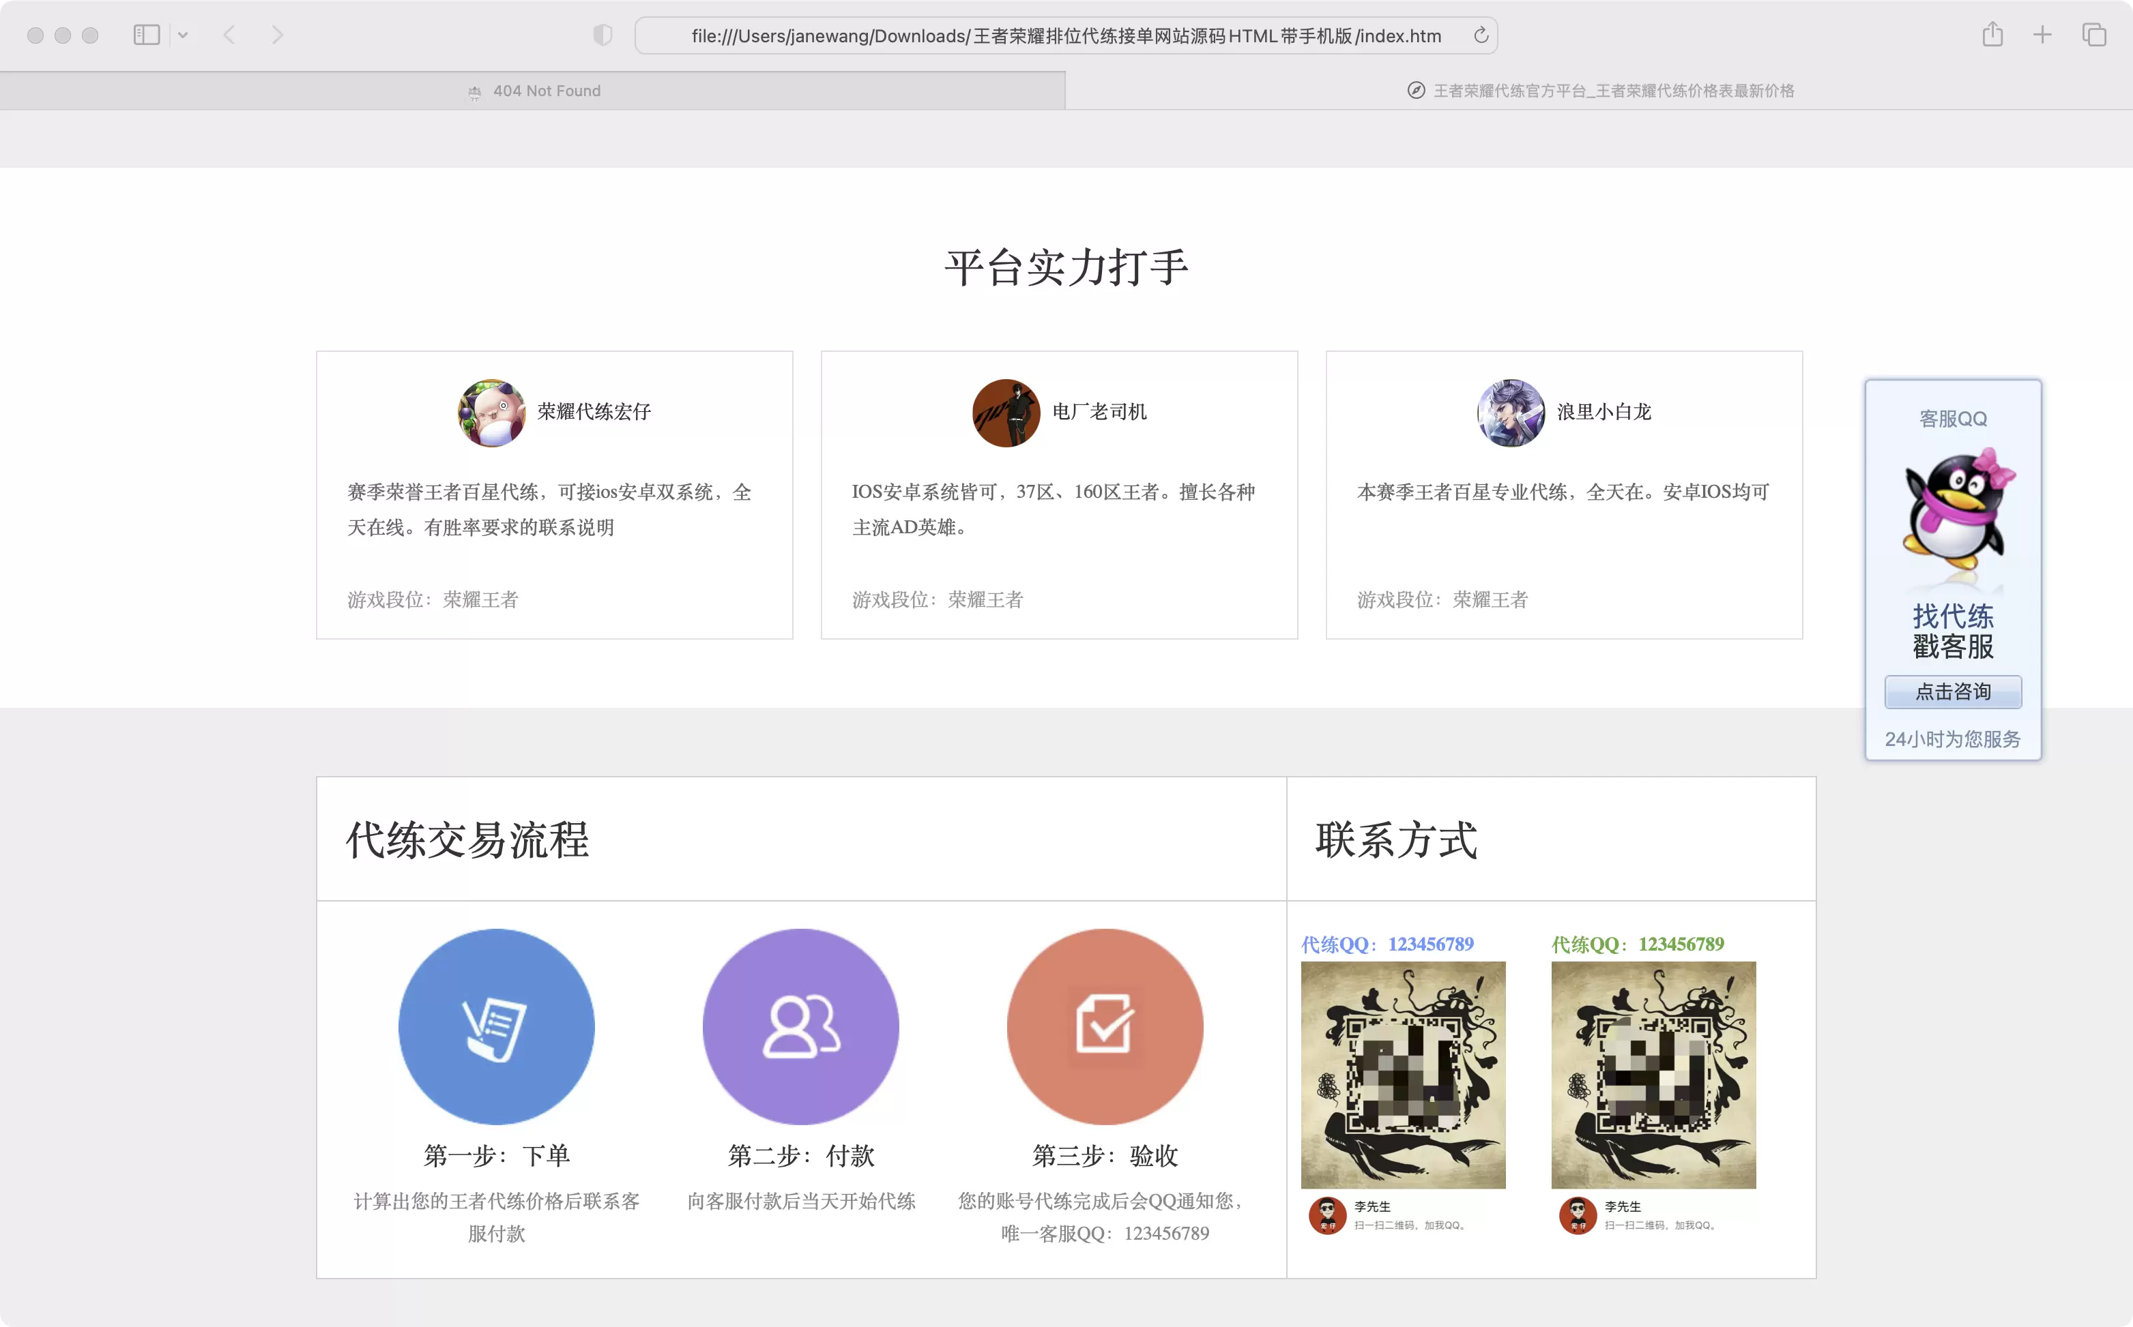Select the name 浪里小白龙
Image resolution: width=2133 pixels, height=1327 pixels.
[x=1604, y=412]
